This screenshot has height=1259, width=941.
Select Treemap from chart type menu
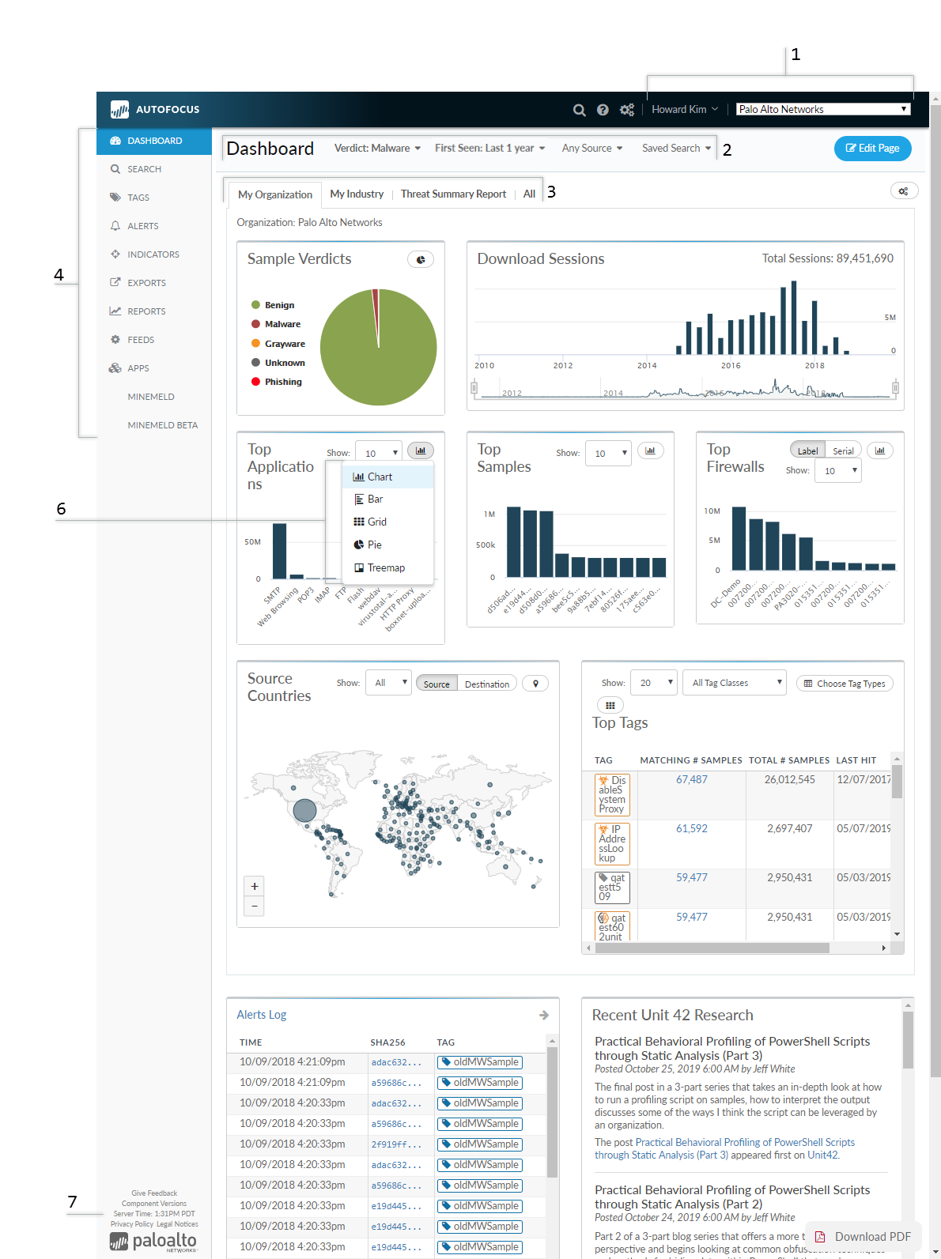386,567
